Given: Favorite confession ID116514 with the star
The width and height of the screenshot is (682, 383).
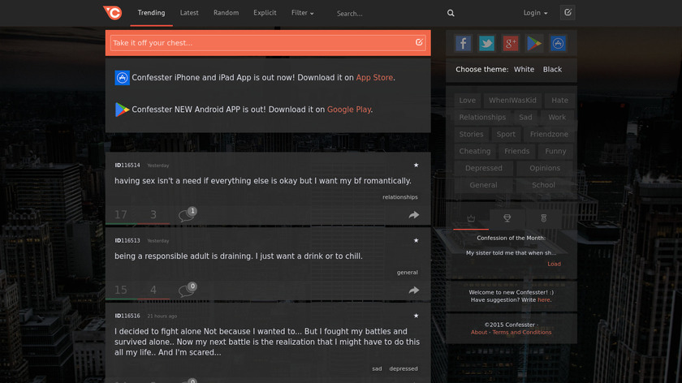Looking at the screenshot, I should pos(416,166).
